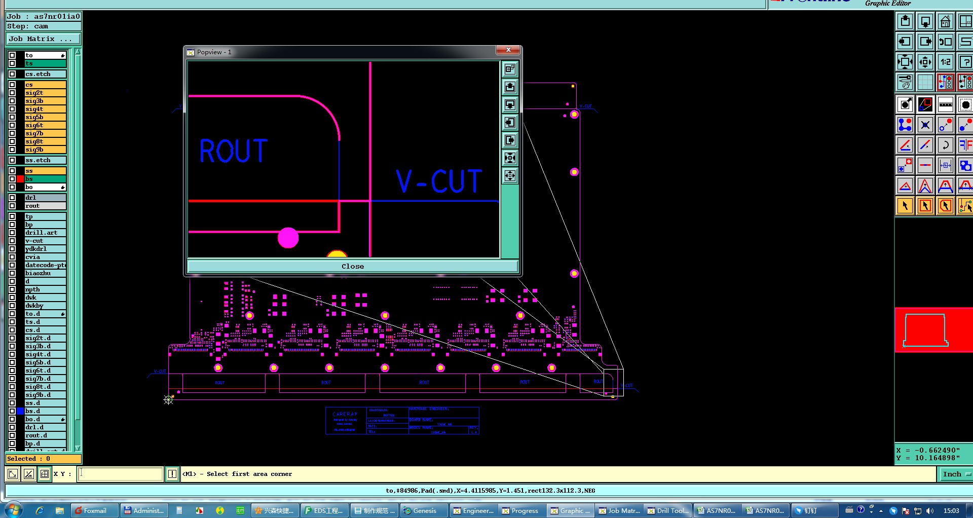The width and height of the screenshot is (973, 518).
Task: Open the Job Matrix button
Action: pos(43,39)
